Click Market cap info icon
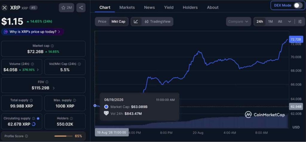Image resolution: width=306 pixels, height=142 pixels. 52,46
